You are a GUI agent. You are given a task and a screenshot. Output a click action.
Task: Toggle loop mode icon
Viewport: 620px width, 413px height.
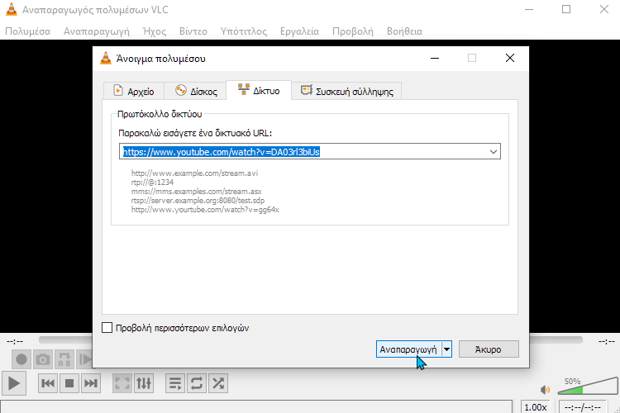click(197, 383)
